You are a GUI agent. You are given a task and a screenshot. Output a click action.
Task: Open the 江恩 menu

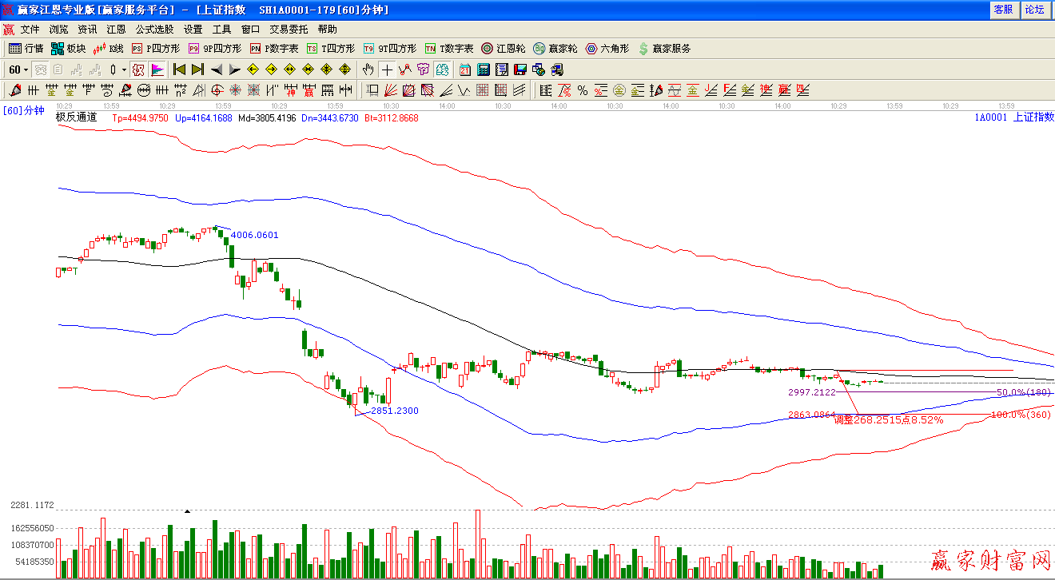[117, 29]
